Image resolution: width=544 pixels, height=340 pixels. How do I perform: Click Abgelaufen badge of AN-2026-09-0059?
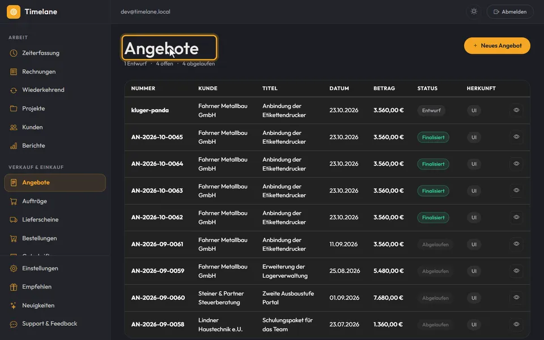tap(435, 271)
